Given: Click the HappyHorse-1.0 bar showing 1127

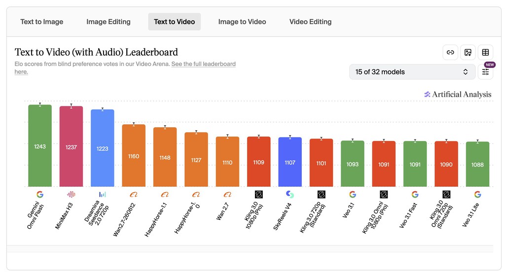Looking at the screenshot, I should (x=196, y=159).
